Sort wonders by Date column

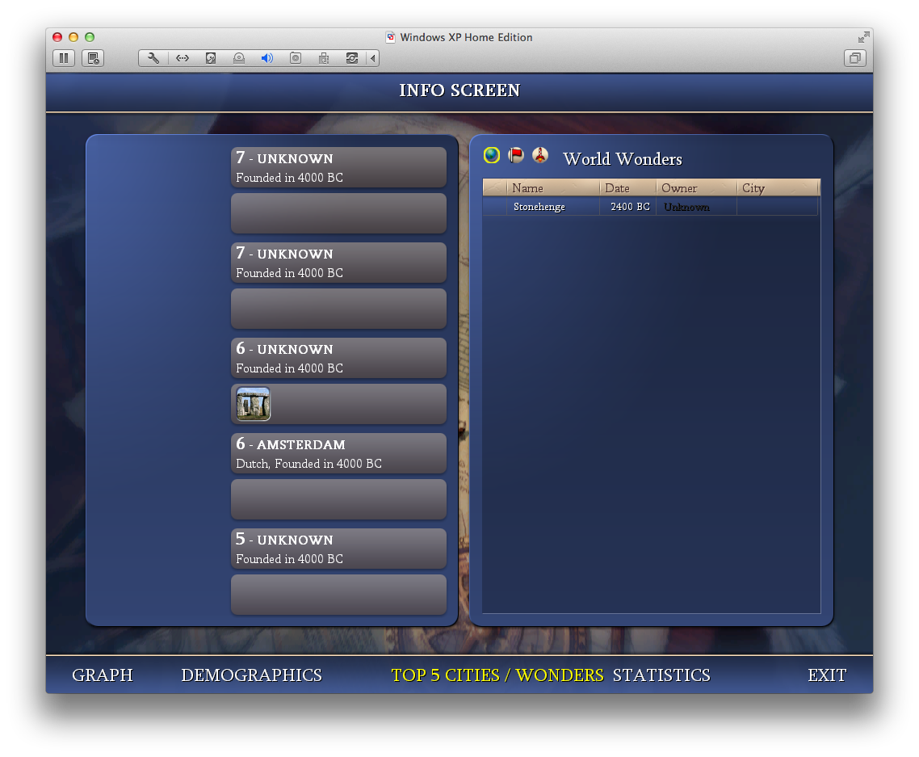tap(627, 188)
